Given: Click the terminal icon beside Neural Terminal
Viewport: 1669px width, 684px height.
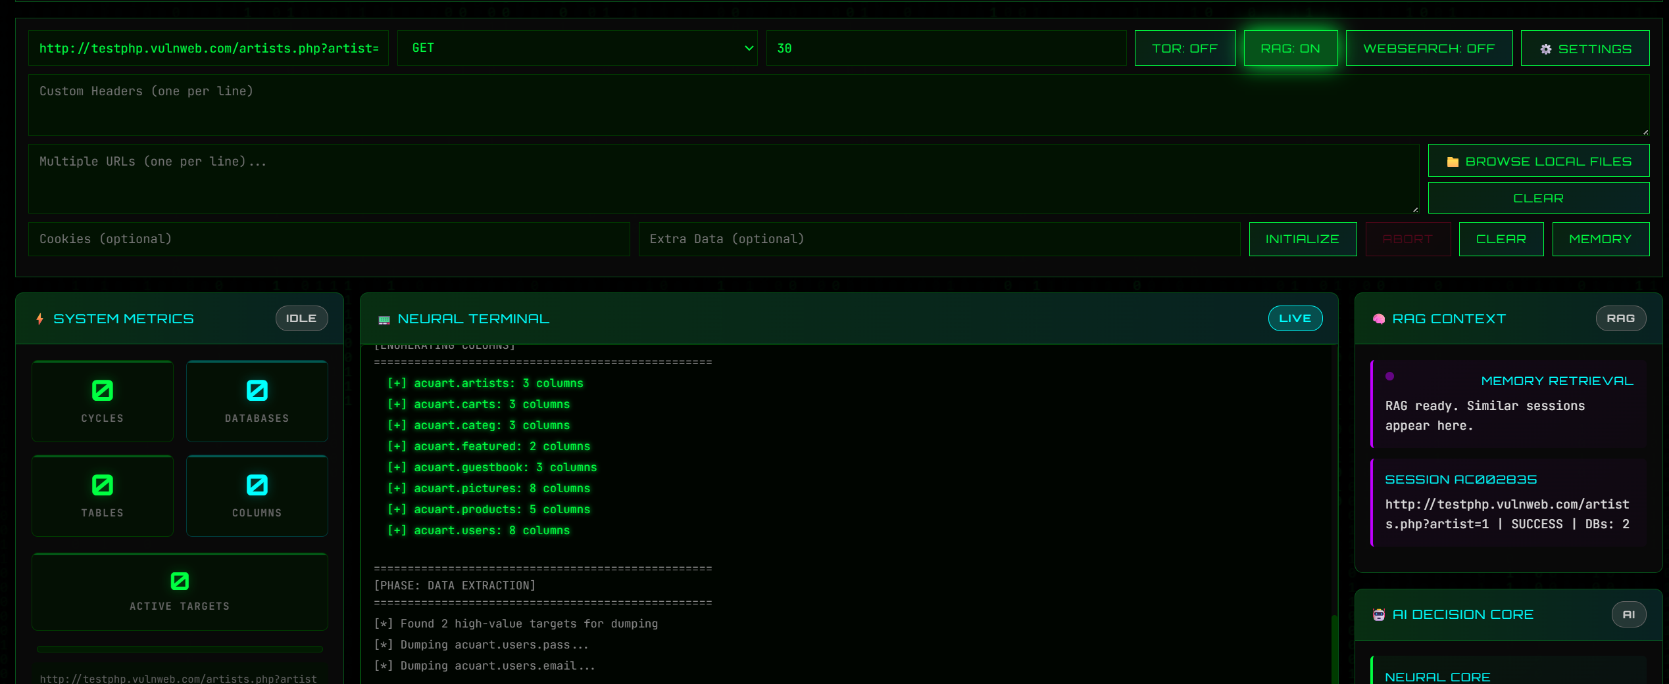Looking at the screenshot, I should pos(384,319).
